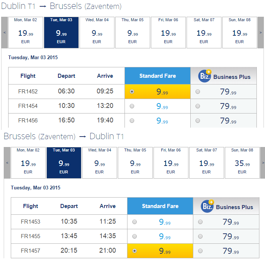Click outbound Standard Fare column header

pos(158,76)
